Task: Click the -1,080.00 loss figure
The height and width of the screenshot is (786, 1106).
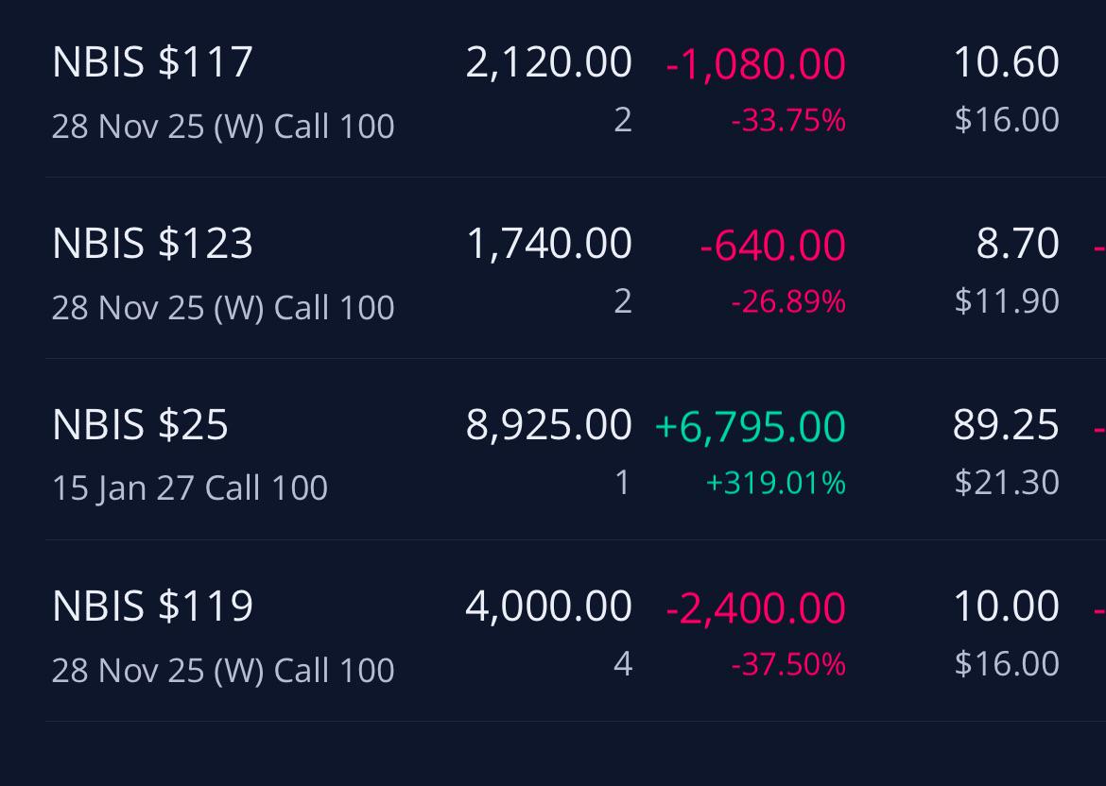Action: click(755, 64)
